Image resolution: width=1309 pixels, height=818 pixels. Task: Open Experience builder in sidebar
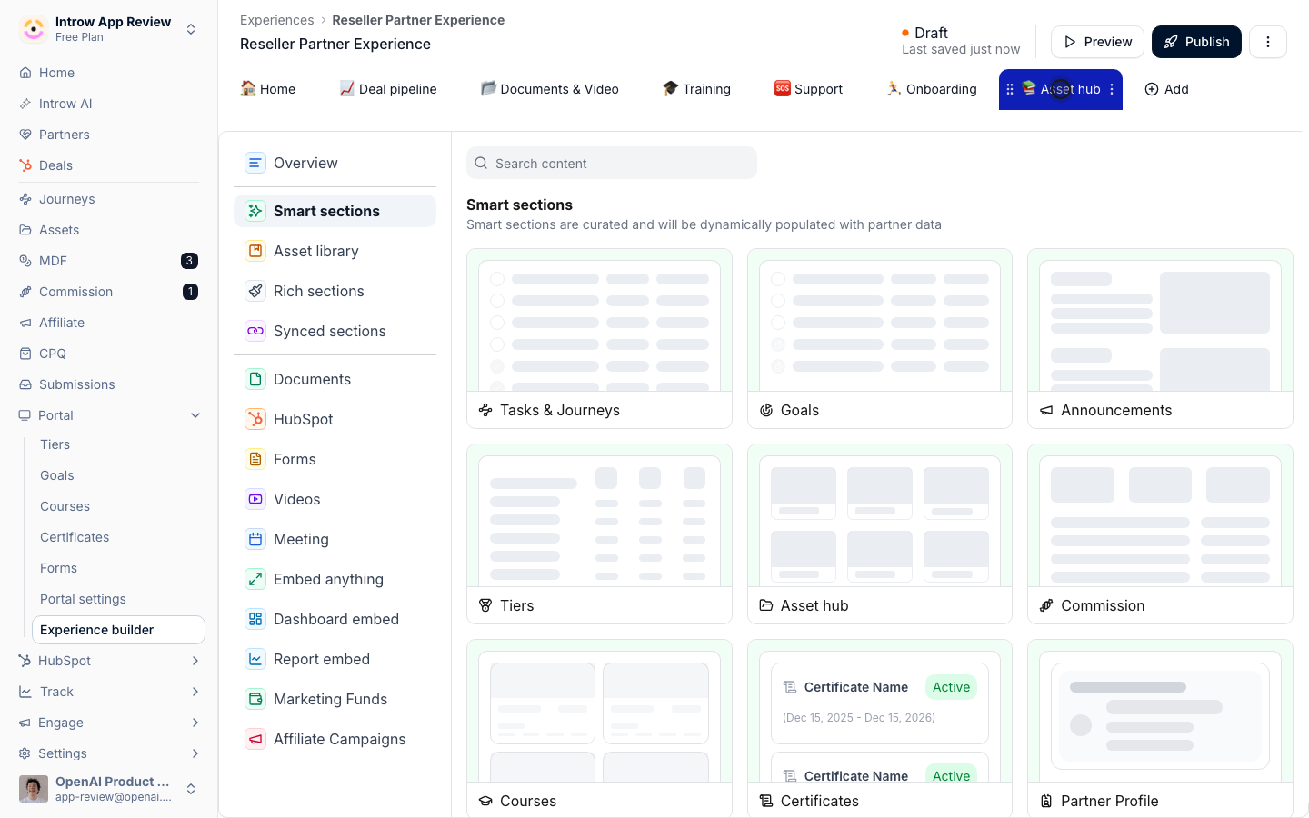pyautogui.click(x=118, y=630)
